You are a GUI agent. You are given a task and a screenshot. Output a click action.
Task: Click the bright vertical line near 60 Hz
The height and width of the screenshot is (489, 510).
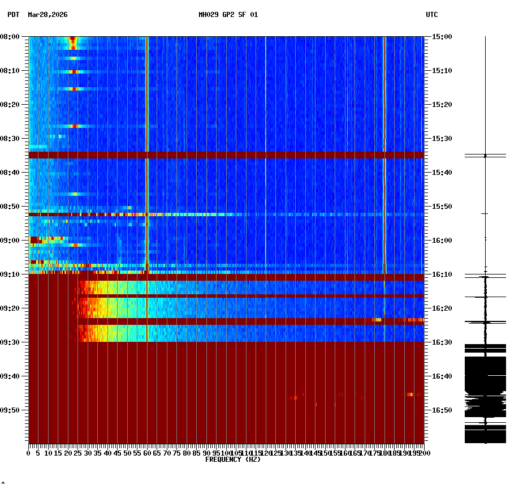pos(147,141)
